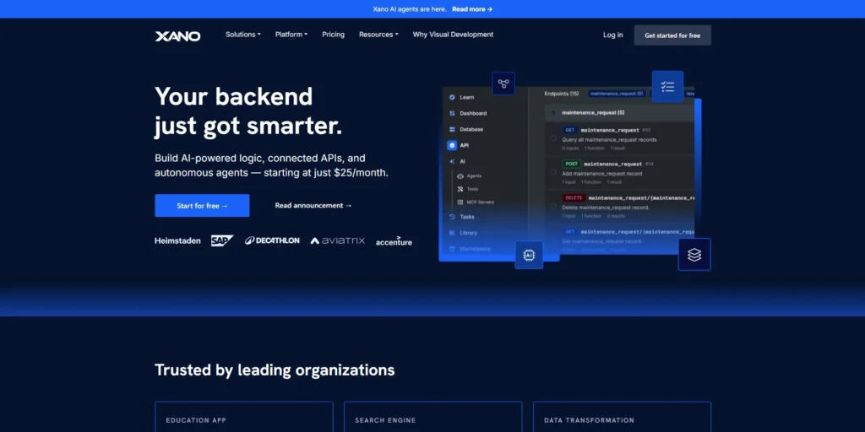Toggle the maintenance_request (5) group header checkbox

[x=553, y=112]
